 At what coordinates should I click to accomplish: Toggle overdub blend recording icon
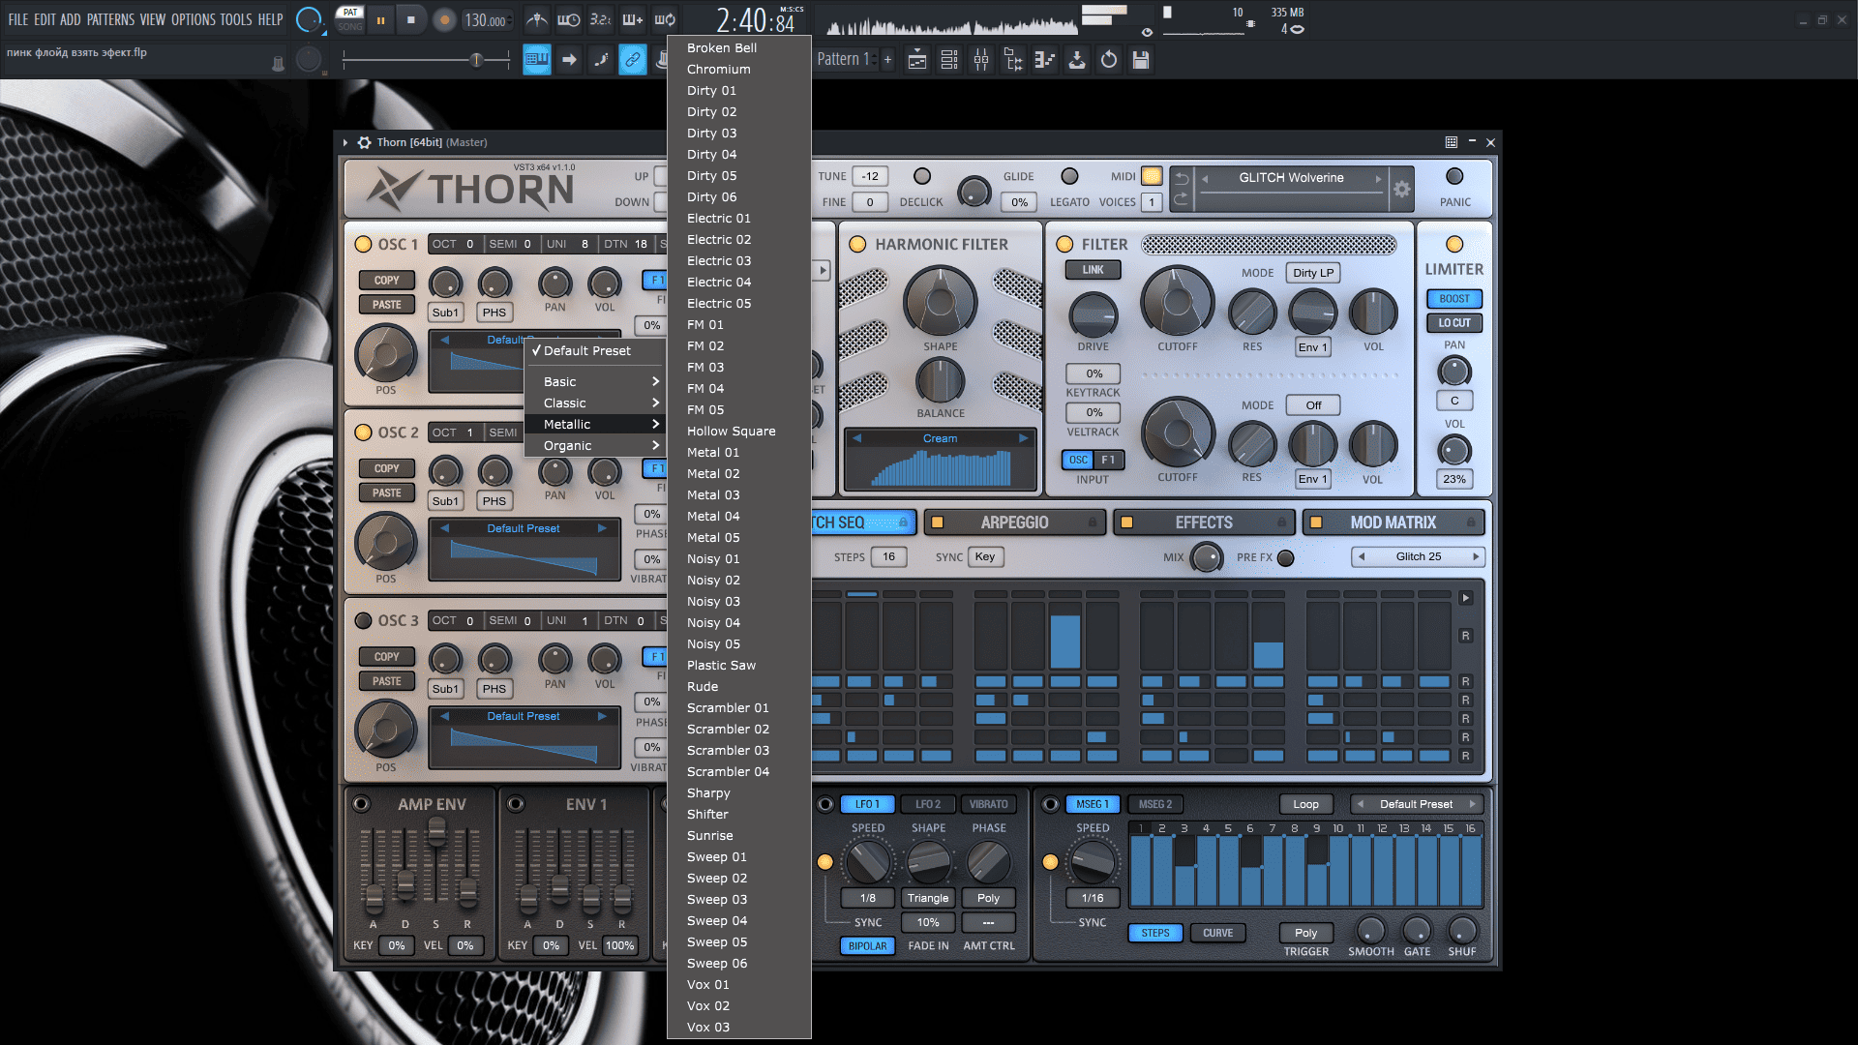633,19
